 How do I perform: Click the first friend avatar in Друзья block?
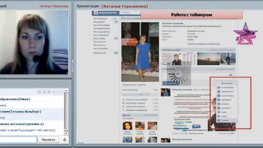[x=127, y=126]
